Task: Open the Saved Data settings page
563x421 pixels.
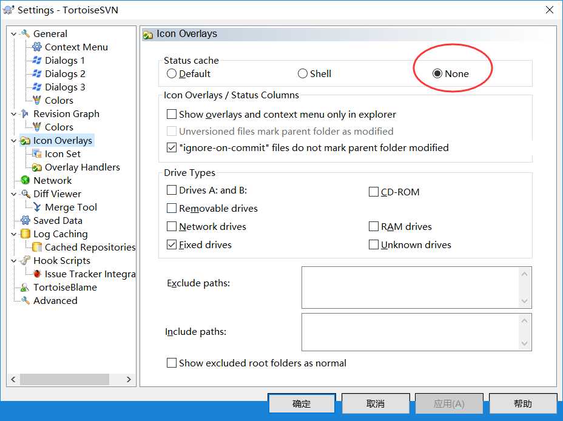Action: (58, 220)
